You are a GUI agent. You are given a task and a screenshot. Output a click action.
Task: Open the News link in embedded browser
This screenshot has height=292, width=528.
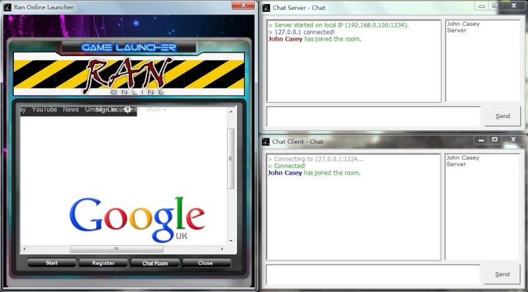click(71, 109)
